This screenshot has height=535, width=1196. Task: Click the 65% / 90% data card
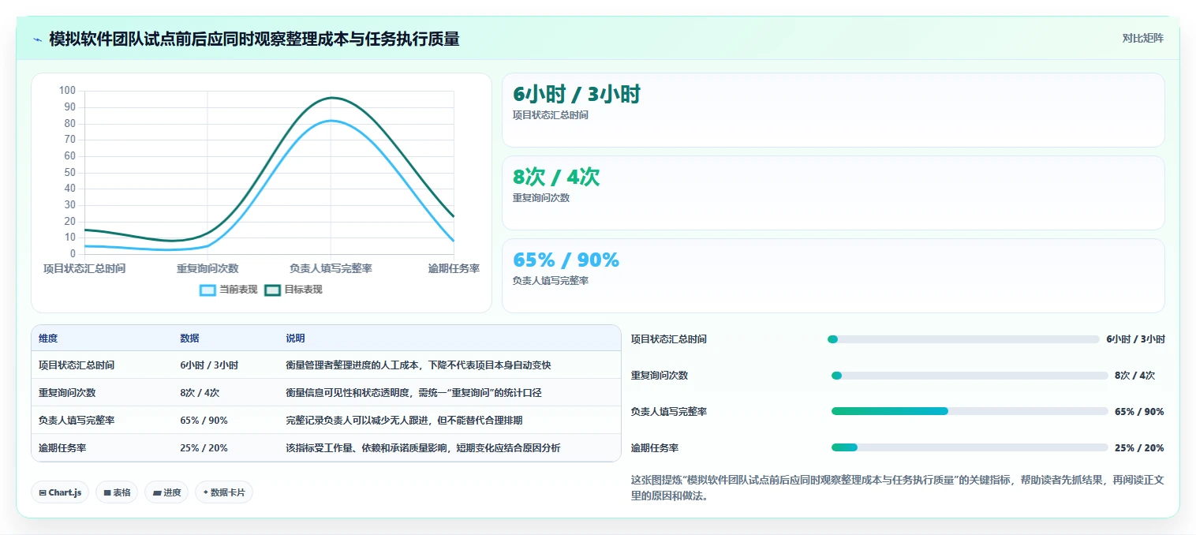click(833, 276)
